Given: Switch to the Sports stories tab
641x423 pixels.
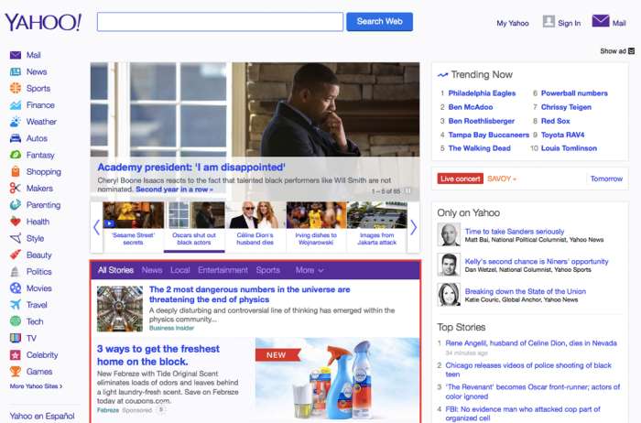Looking at the screenshot, I should [x=267, y=270].
